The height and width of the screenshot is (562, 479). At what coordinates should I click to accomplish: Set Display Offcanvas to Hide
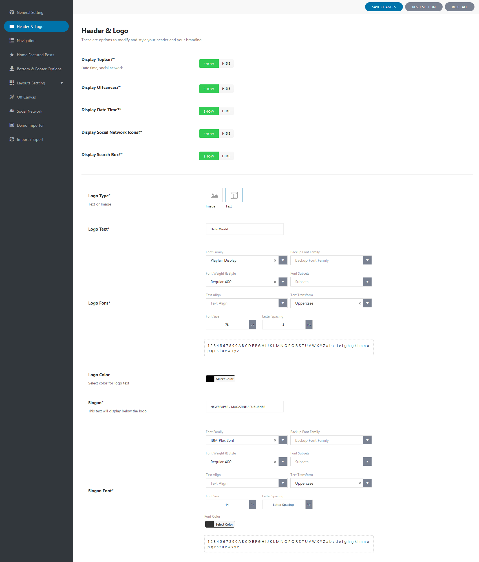(x=226, y=89)
